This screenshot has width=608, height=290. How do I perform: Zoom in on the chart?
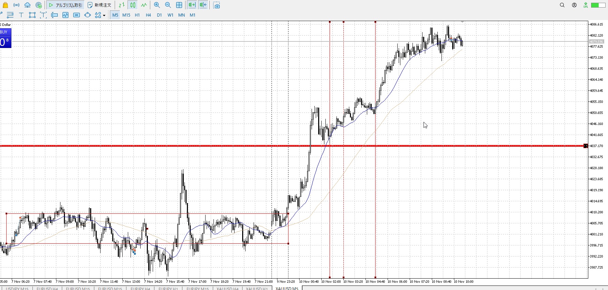coord(157,5)
